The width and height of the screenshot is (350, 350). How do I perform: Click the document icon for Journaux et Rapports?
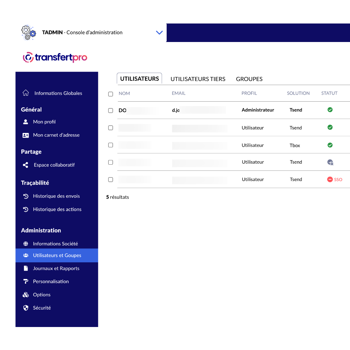[26, 268]
